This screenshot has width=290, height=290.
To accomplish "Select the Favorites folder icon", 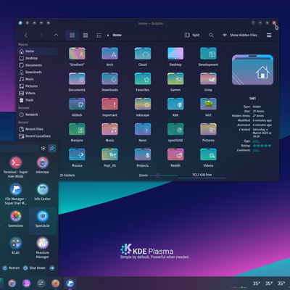I will pos(143,79).
